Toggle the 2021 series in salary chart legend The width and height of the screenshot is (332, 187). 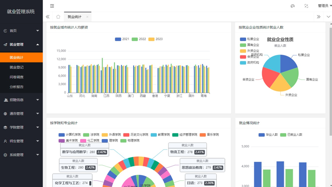pyautogui.click(x=122, y=39)
